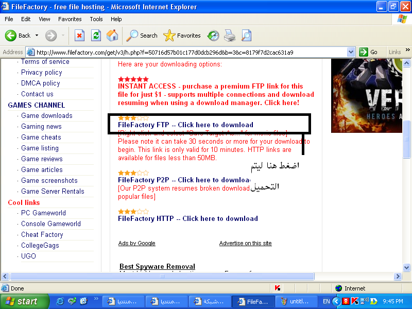The width and height of the screenshot is (412, 309).
Task: Open the Best Spyware Removal ad link
Action: [157, 266]
